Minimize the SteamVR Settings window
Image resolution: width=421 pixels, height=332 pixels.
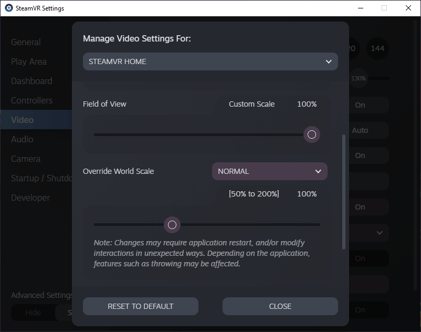pyautogui.click(x=360, y=8)
